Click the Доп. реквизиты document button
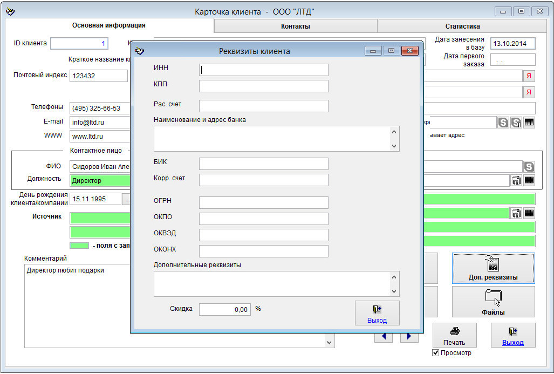This screenshot has width=554, height=374. click(x=493, y=268)
